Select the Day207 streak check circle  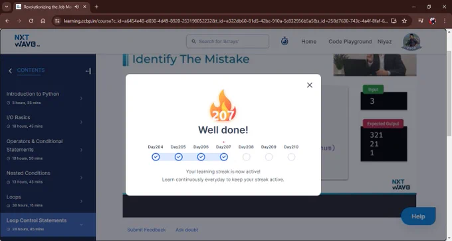(224, 157)
